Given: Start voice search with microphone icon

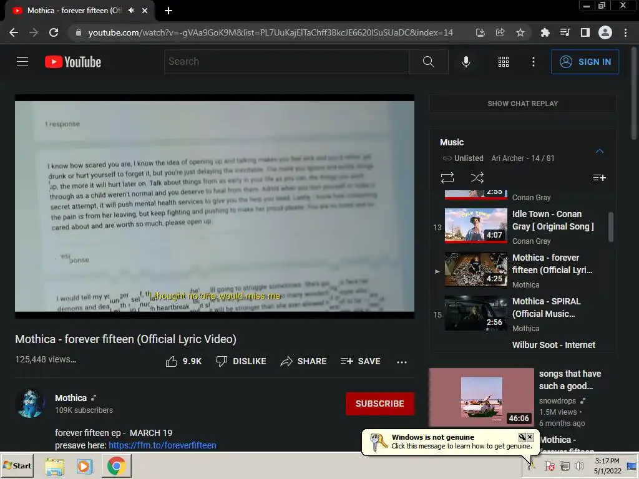Looking at the screenshot, I should tap(466, 62).
